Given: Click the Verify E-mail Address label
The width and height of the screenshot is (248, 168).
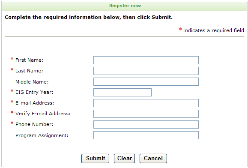Looking at the screenshot, I should 43,114.
